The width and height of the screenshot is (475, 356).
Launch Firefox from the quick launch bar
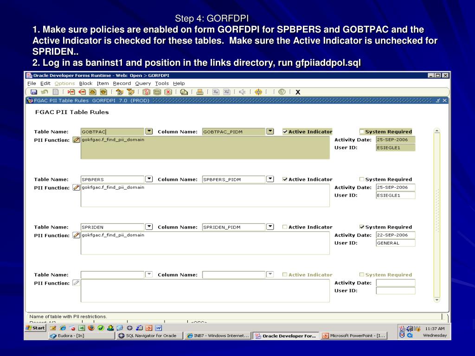click(x=91, y=328)
